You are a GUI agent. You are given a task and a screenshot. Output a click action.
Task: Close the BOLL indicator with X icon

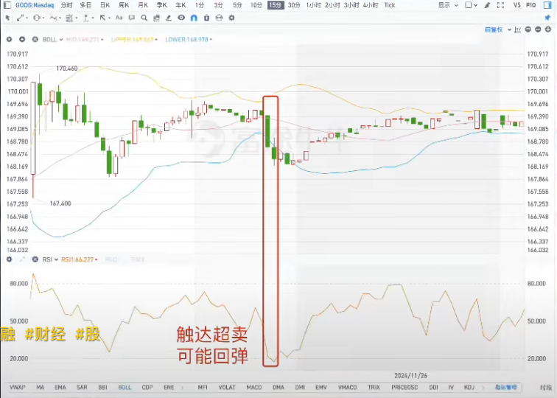tap(35, 40)
